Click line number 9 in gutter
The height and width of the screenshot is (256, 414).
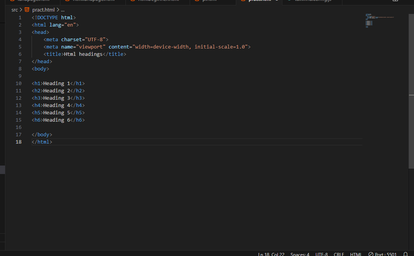[x=20, y=76]
